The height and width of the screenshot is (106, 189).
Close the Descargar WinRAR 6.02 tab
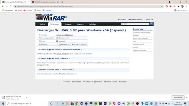[x=29, y=2]
